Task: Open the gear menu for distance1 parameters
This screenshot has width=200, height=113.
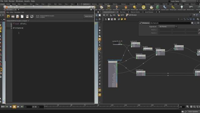Action: tap(192, 23)
